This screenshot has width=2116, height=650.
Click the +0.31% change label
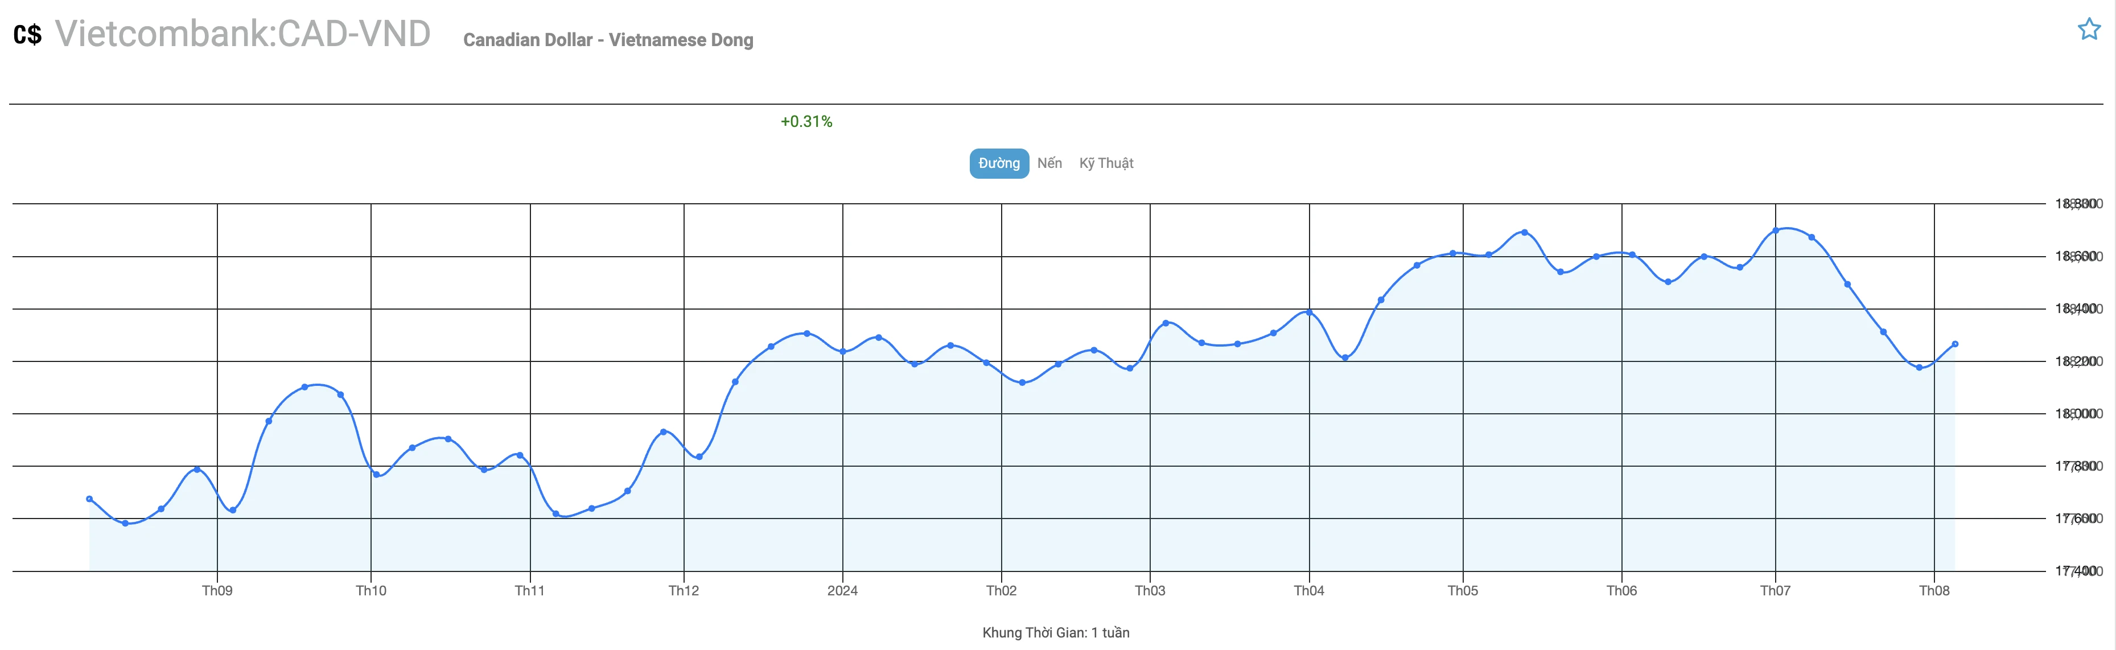pos(806,122)
